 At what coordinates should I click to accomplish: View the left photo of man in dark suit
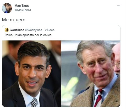(x=31, y=74)
